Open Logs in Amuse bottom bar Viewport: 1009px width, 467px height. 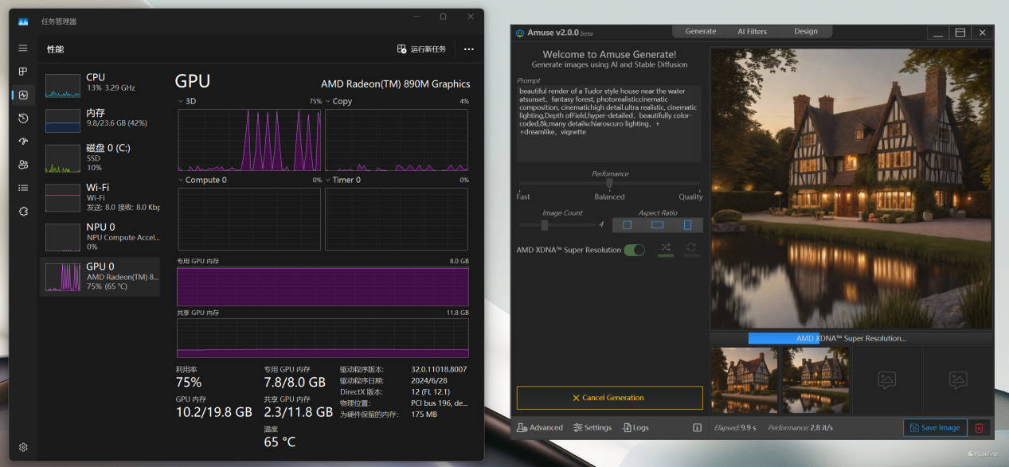[636, 428]
